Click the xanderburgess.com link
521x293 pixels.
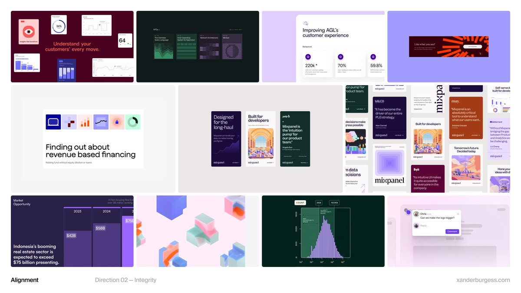pos(483,280)
